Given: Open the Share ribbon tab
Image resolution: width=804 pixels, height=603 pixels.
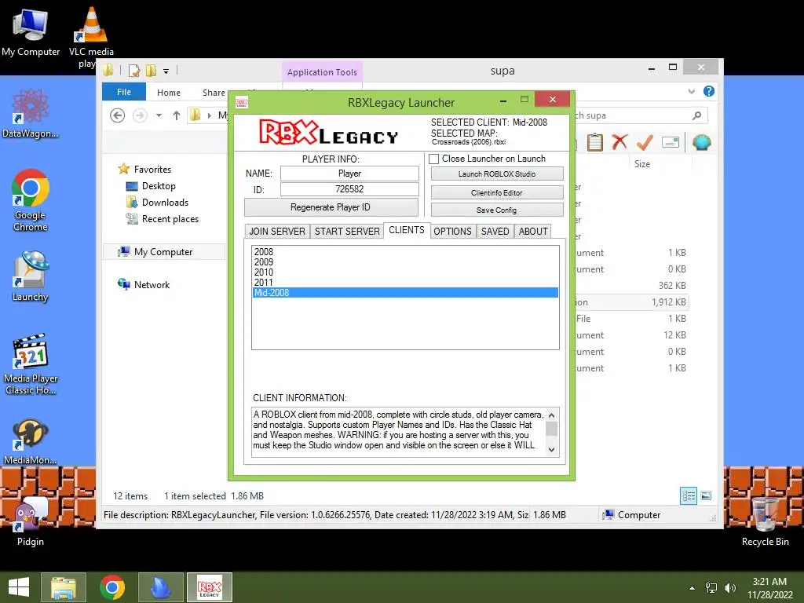Looking at the screenshot, I should (x=214, y=93).
